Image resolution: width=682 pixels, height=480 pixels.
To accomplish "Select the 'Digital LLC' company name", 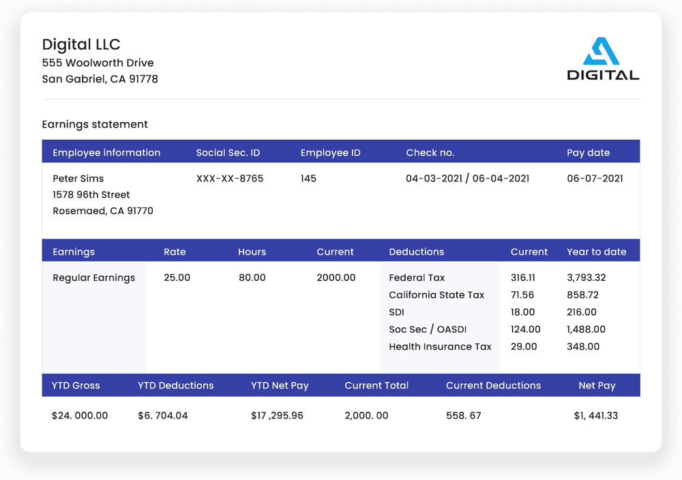I will (81, 44).
